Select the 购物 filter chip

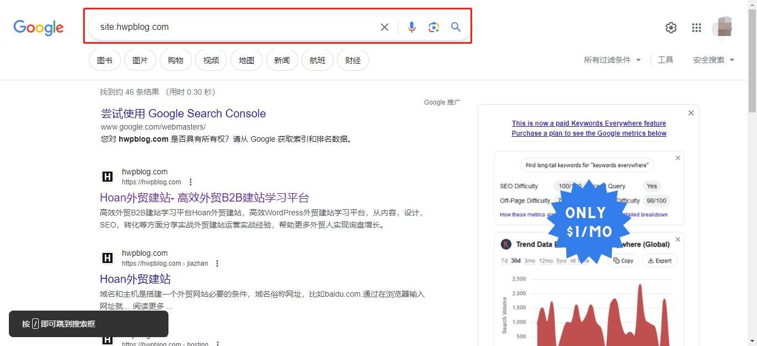coord(176,60)
